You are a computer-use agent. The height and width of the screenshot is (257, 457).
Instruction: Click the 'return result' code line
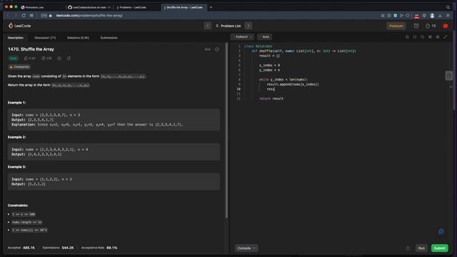[x=271, y=99]
